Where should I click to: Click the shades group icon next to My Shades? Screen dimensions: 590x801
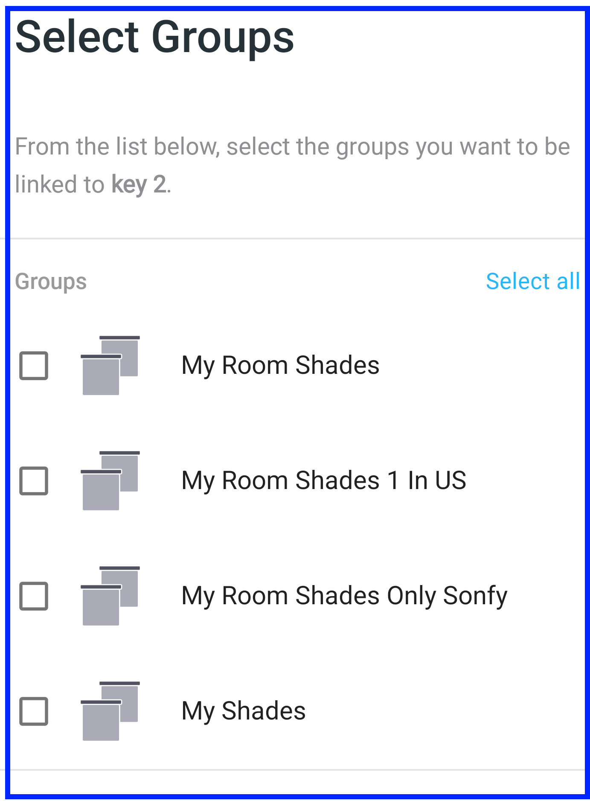110,711
